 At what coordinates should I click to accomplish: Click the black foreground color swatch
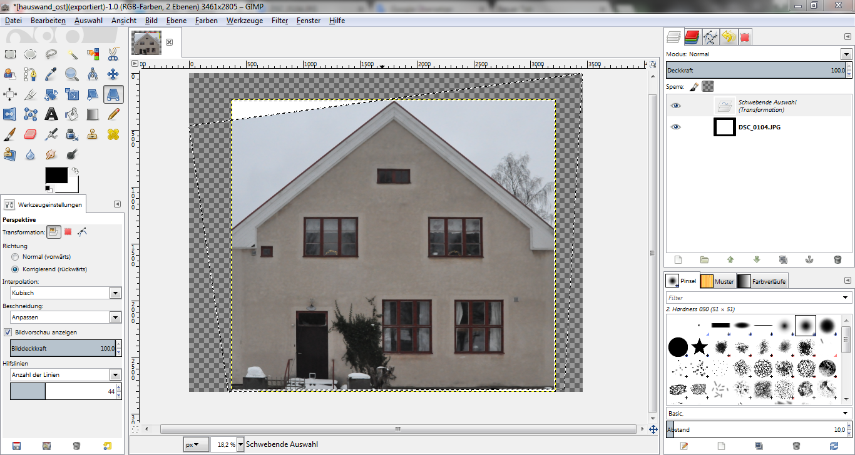click(56, 175)
